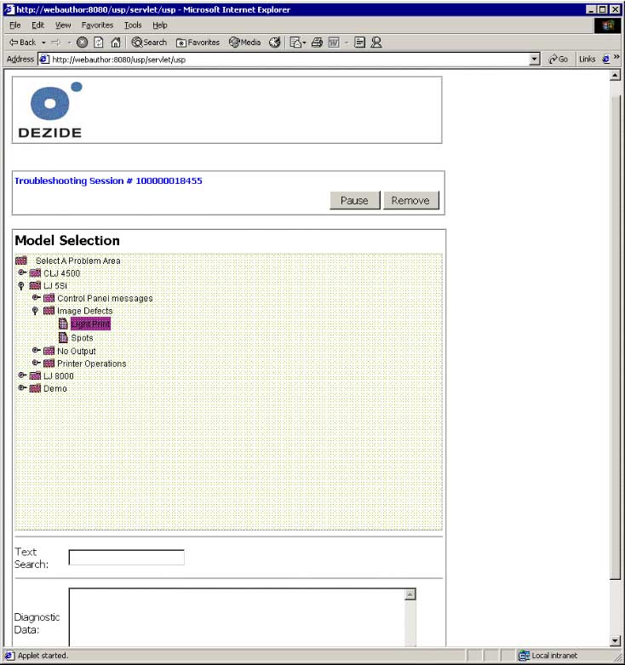Pause the troubleshooting session
Viewport: 625px width, 665px height.
click(354, 200)
